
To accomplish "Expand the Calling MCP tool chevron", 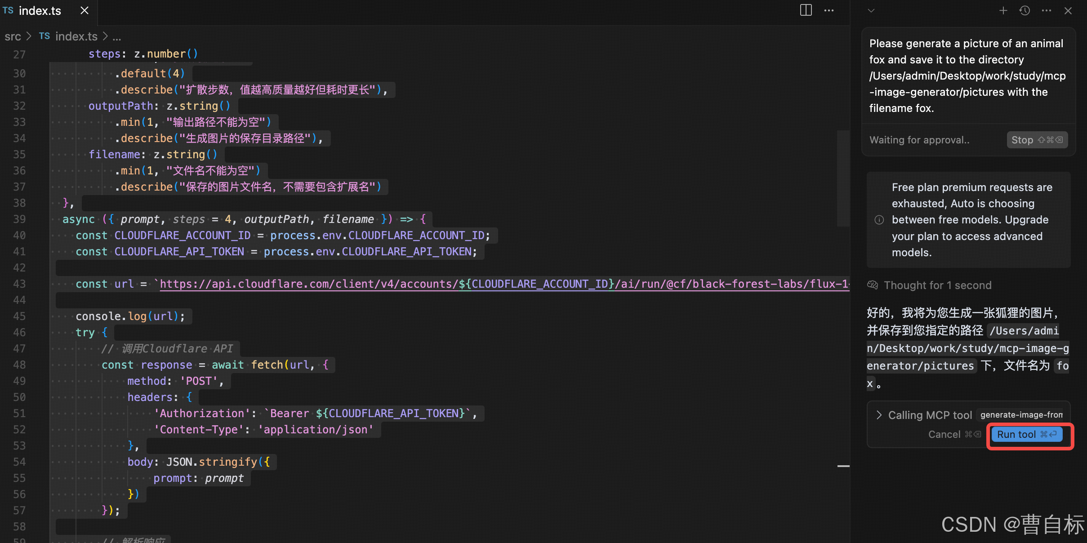I will coord(879,415).
